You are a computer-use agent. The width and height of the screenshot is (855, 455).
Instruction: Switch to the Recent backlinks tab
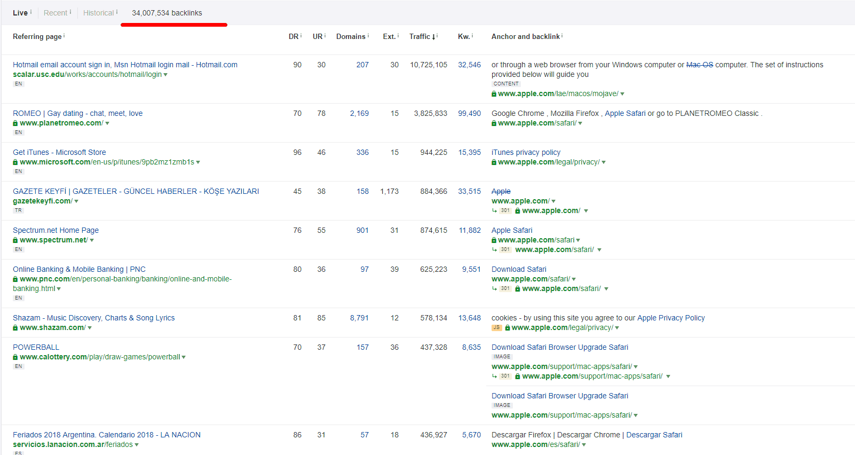56,13
